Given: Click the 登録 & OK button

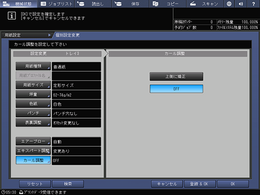Looking at the screenshot, I should pos(200,184).
